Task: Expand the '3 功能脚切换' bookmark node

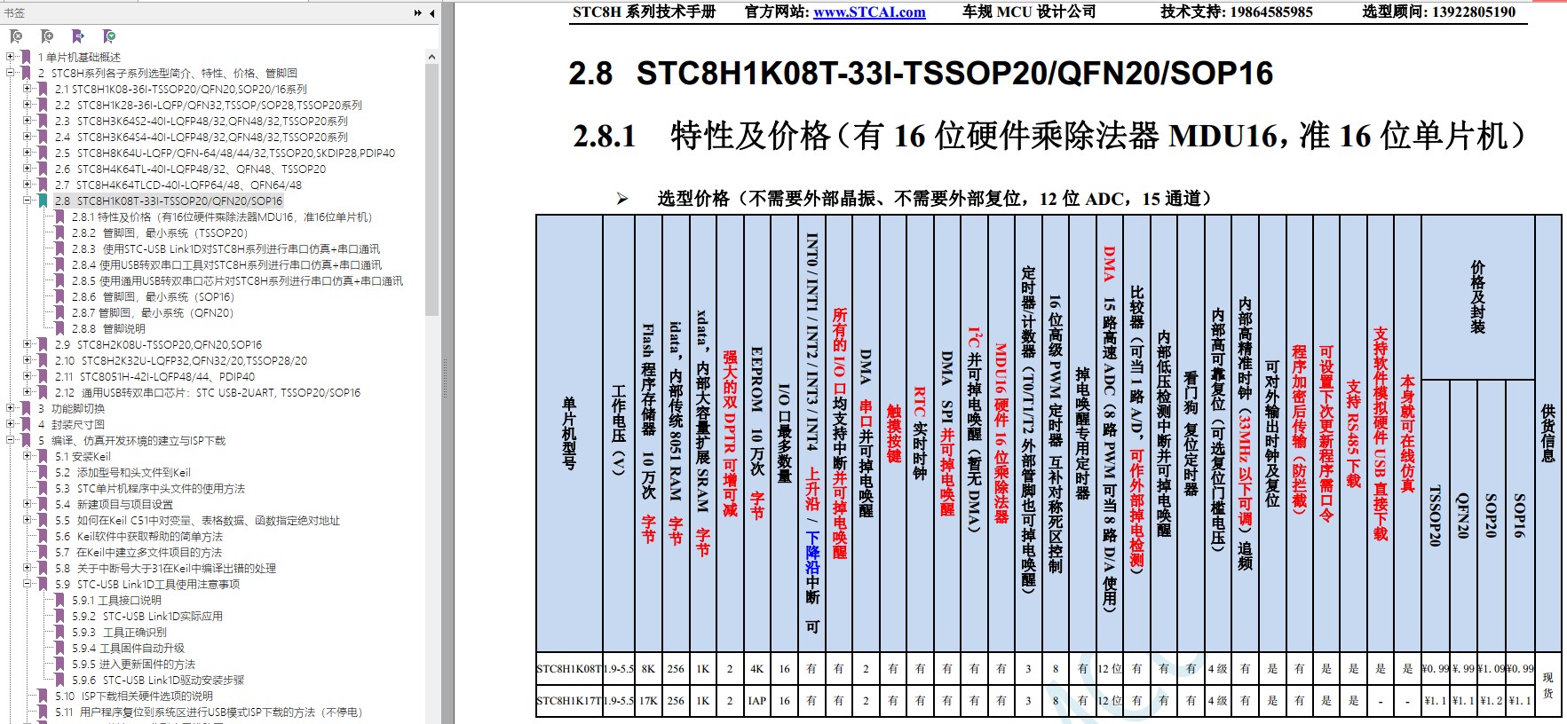Action: (x=11, y=408)
